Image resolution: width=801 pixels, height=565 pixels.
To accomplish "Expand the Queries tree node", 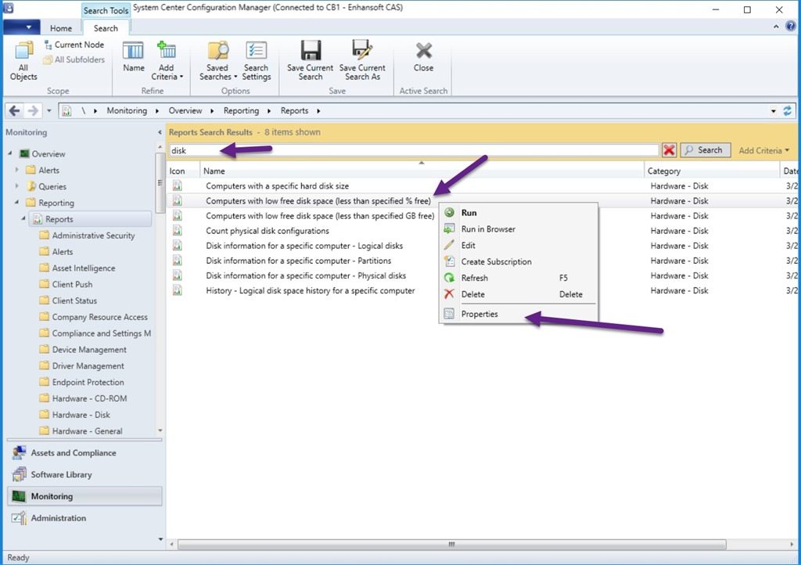I will pyautogui.click(x=17, y=186).
